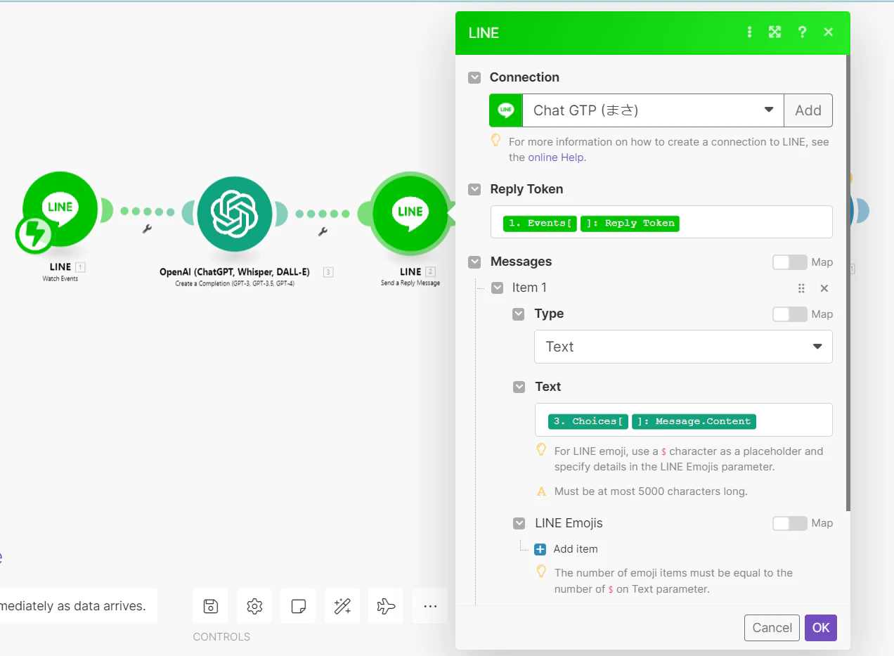Click the plus icon to add LINE Emoji item
This screenshot has width=894, height=656.
point(540,549)
